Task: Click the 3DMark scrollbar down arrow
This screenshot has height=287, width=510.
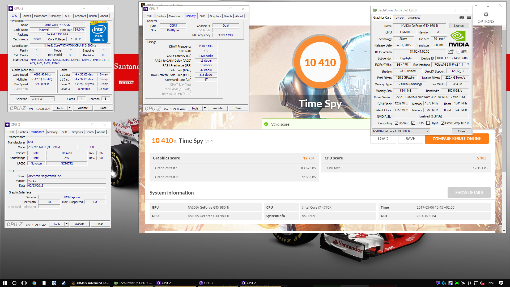Action: [504, 230]
